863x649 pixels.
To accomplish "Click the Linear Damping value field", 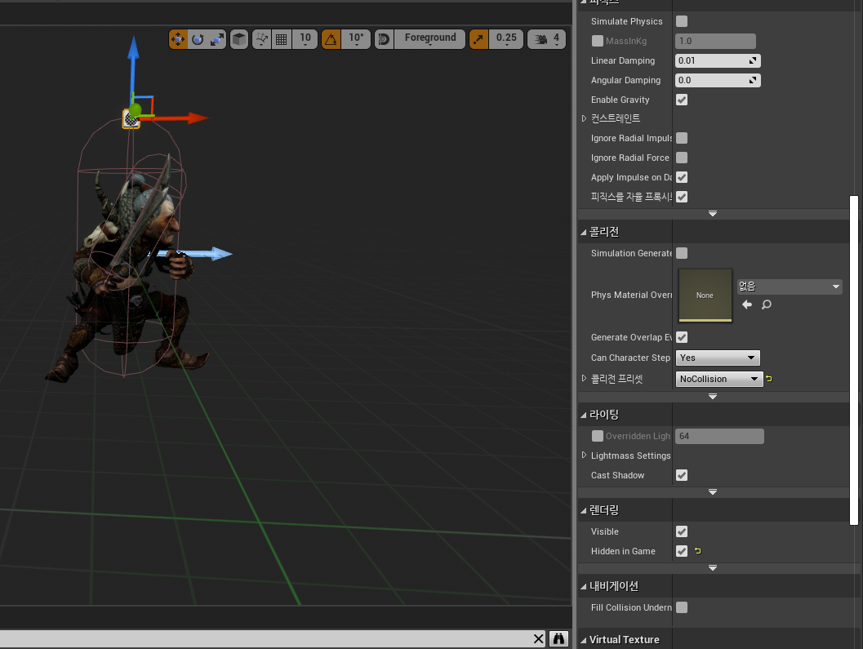I will (710, 60).
